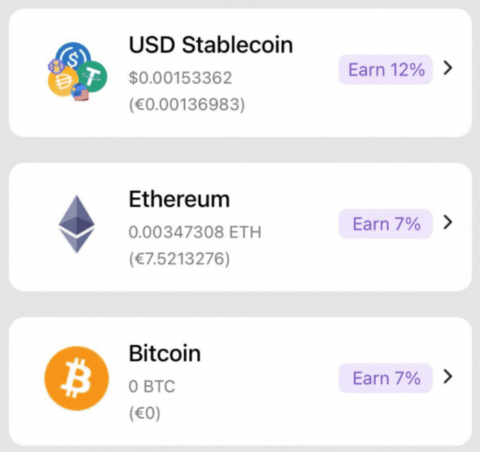Click the USD Stablecoin multi-coin icon
The height and width of the screenshot is (452, 480).
(77, 72)
